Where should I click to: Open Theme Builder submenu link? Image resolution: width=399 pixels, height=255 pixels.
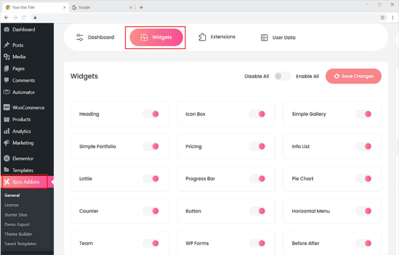(x=18, y=234)
